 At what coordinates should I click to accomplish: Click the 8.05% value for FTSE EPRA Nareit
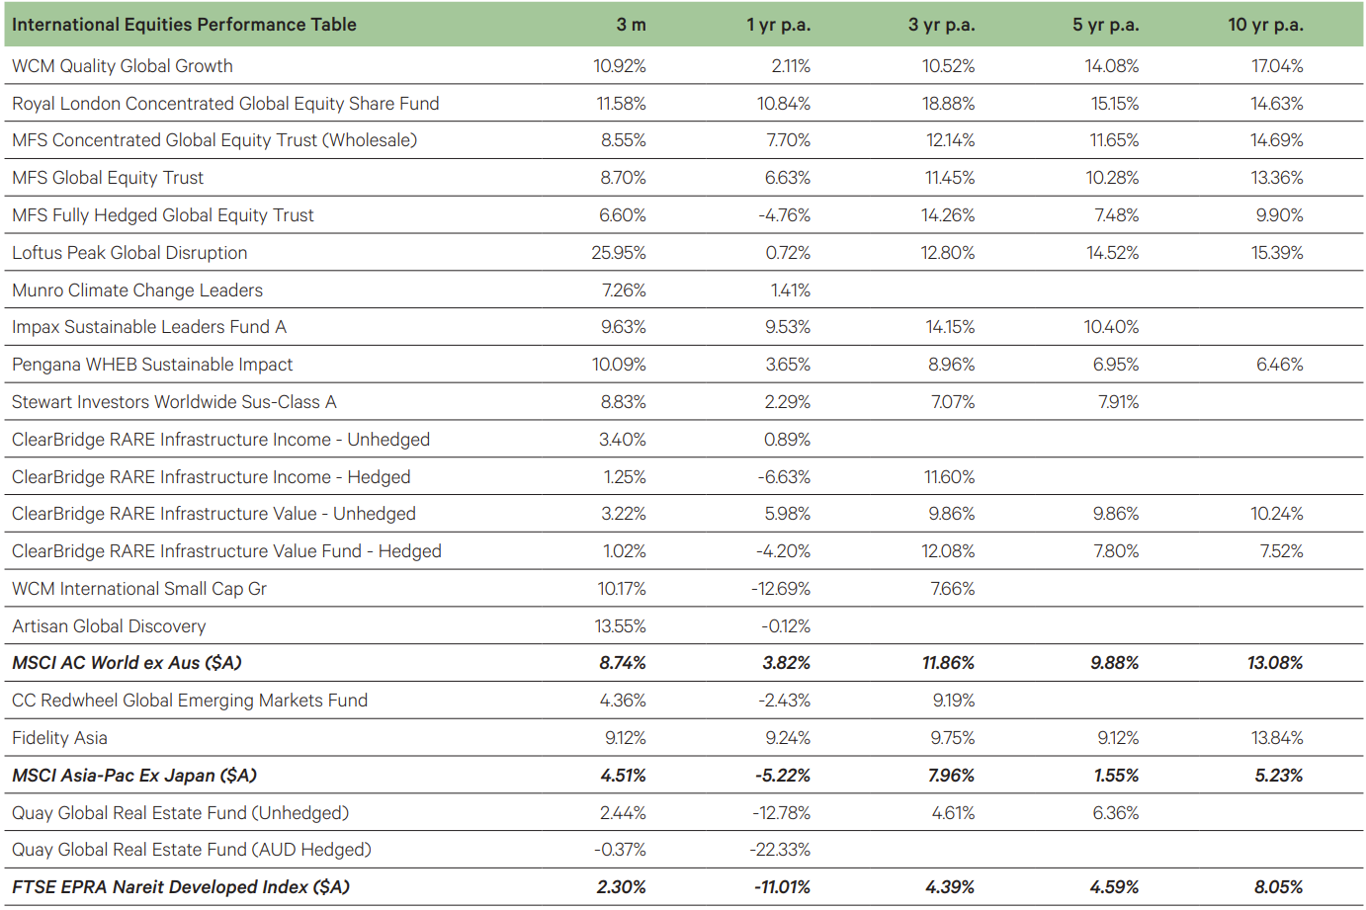[1279, 887]
